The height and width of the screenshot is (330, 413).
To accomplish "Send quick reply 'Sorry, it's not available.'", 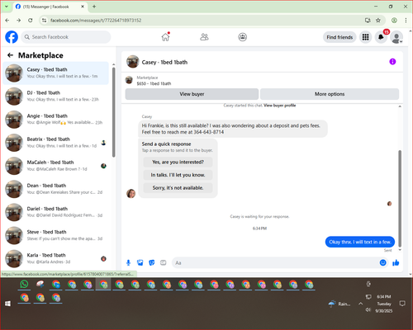I will point(178,188).
